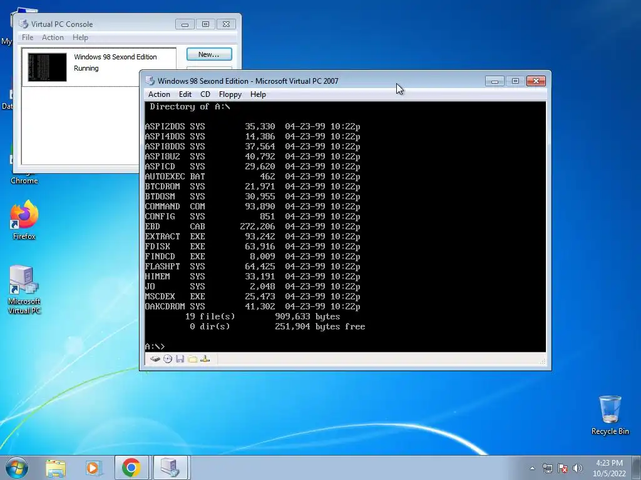Click the EXTRACT EXE file row
Image resolution: width=641 pixels, height=480 pixels.
pos(252,236)
